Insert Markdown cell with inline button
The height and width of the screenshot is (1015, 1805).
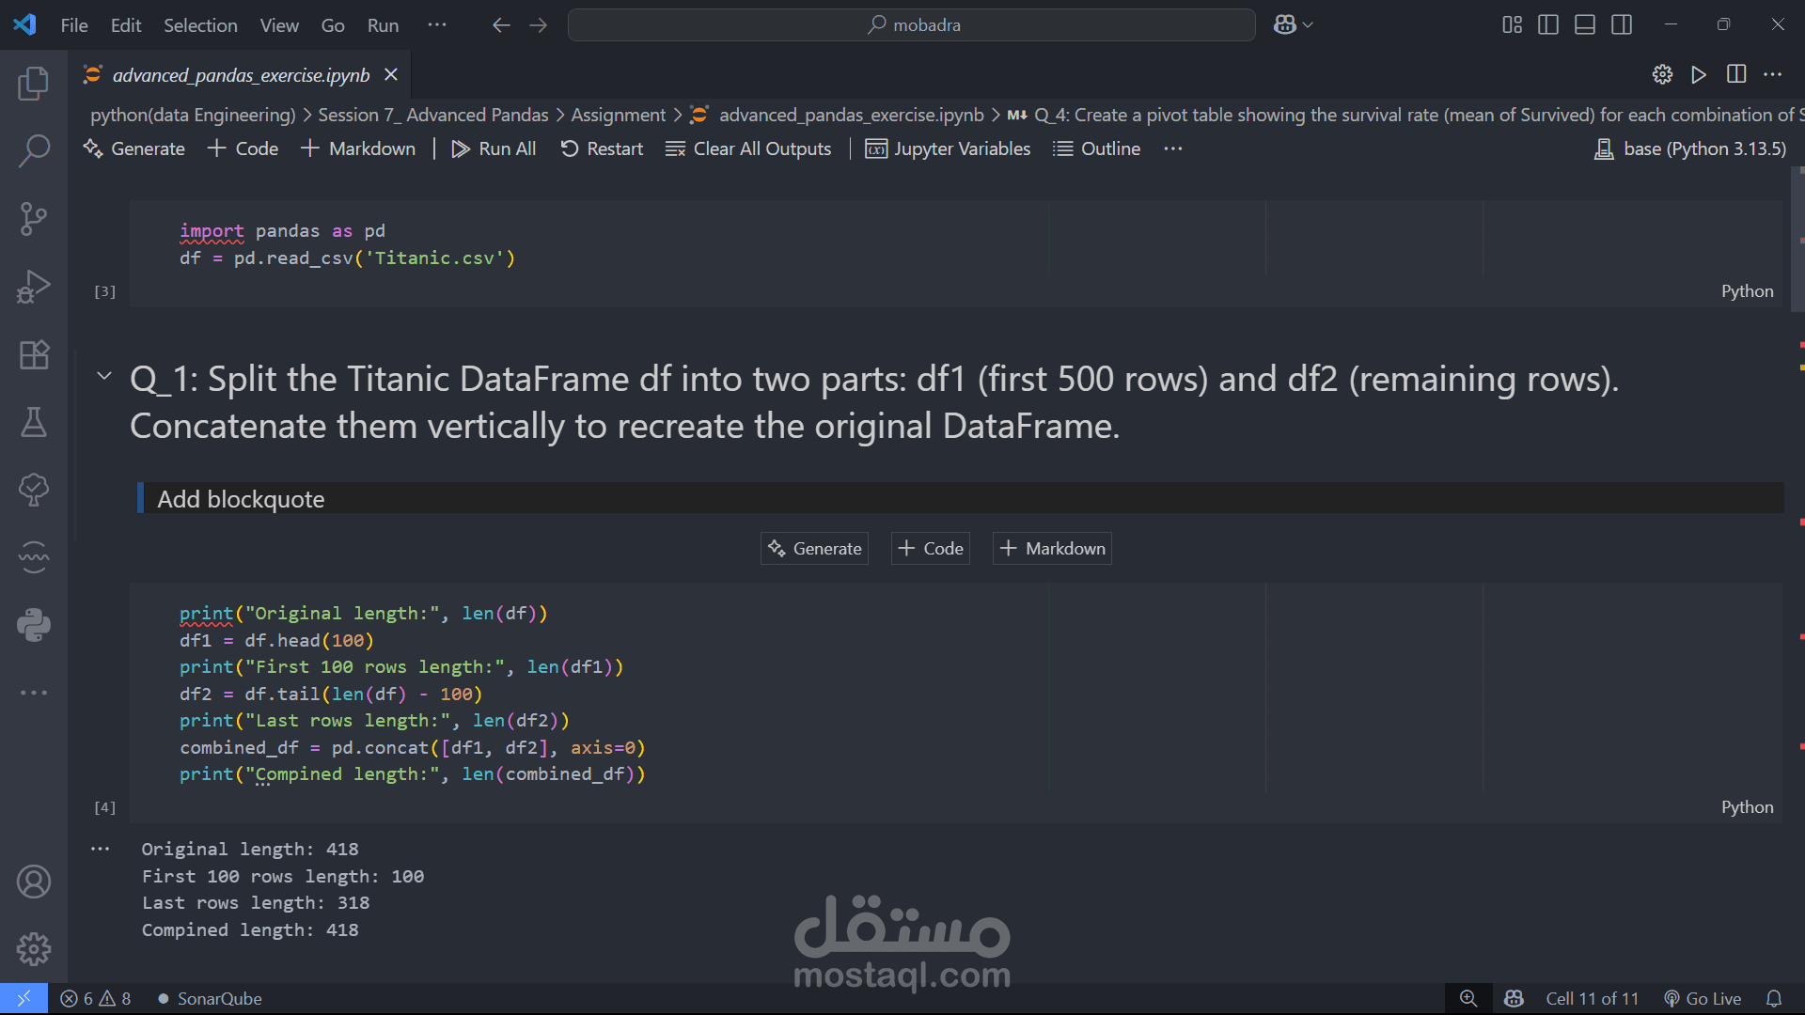[1052, 548]
